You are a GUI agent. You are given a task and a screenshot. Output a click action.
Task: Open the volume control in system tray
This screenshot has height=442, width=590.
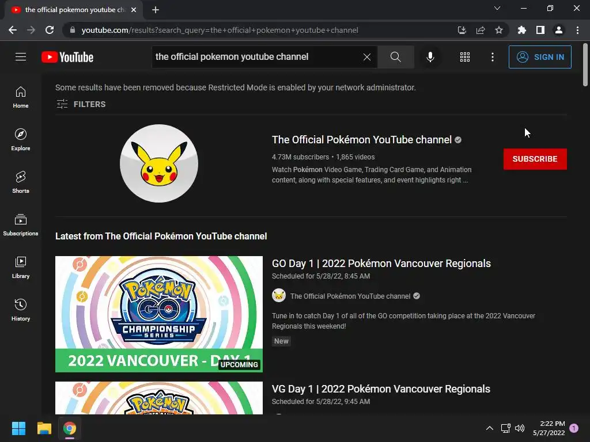pos(520,428)
